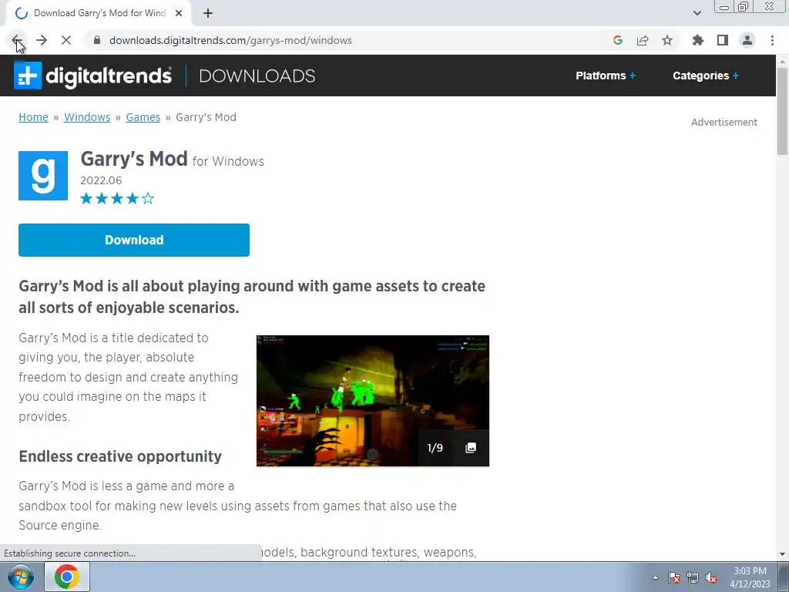Expand the Categories menu
This screenshot has width=789, height=592.
[x=706, y=76]
